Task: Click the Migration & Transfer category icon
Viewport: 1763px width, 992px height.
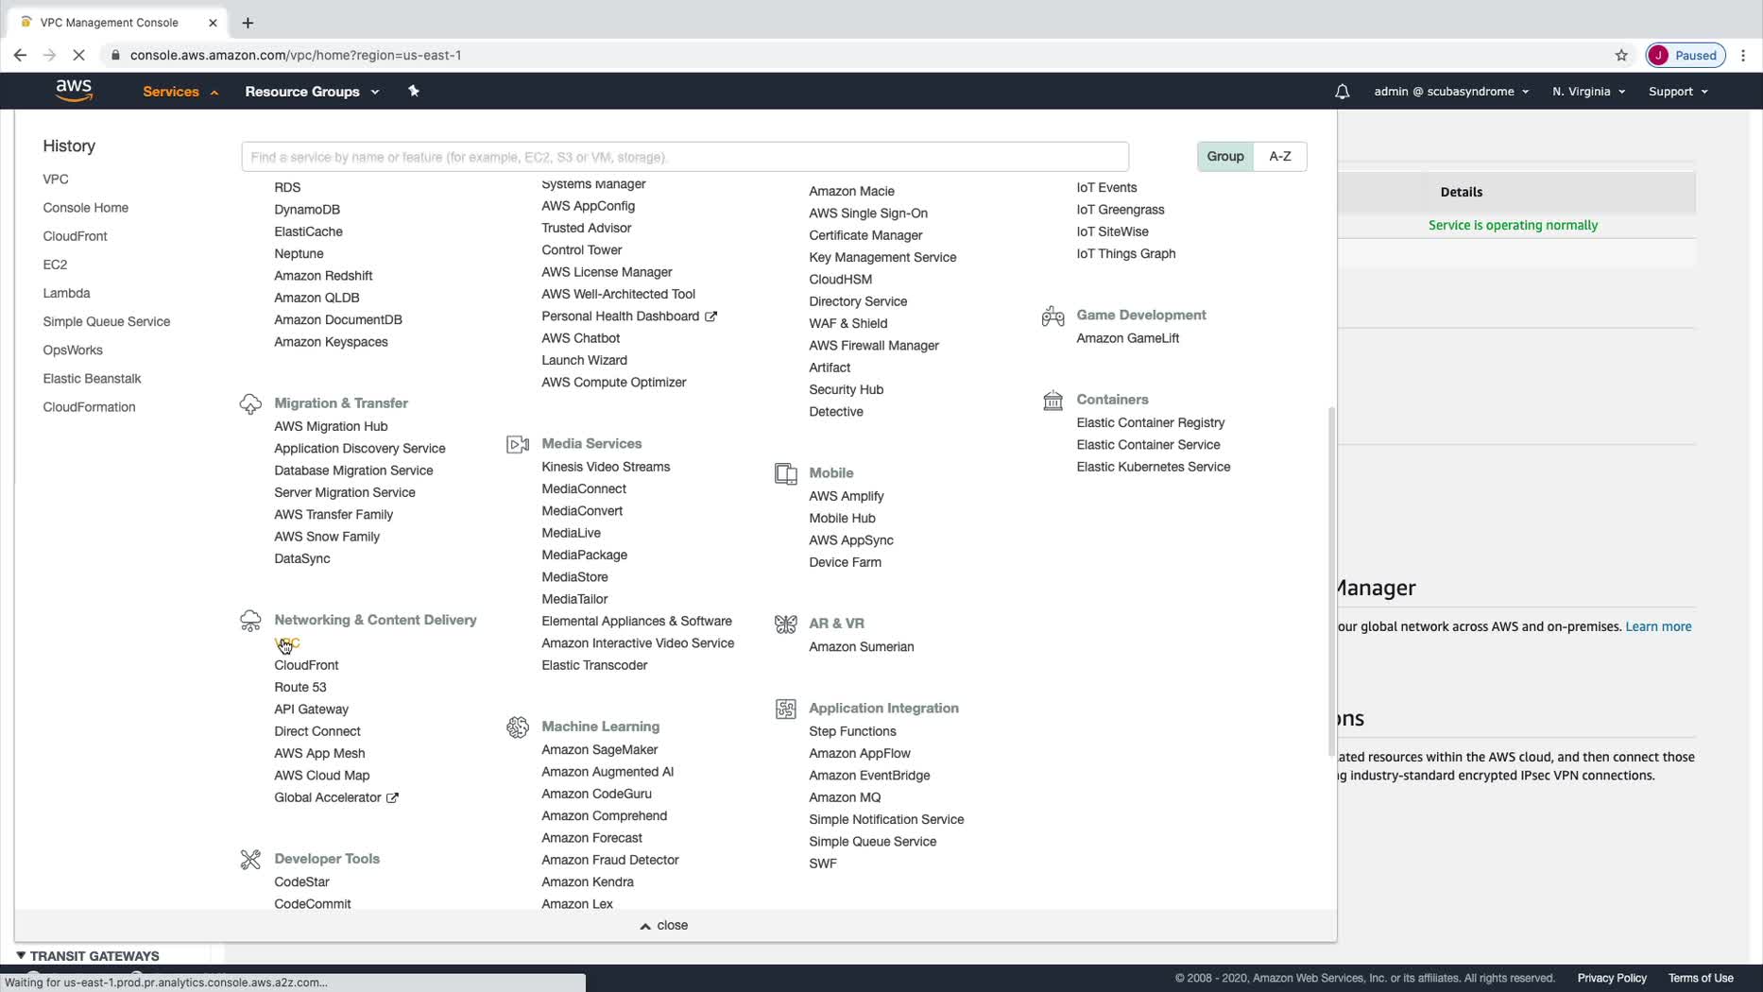Action: pyautogui.click(x=250, y=404)
